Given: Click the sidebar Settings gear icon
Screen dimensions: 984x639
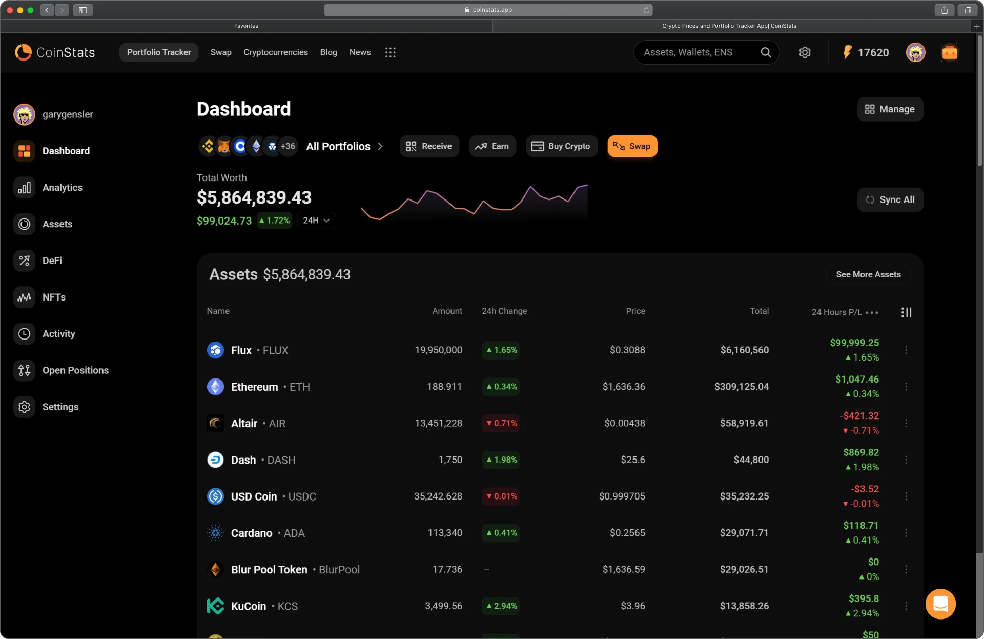Looking at the screenshot, I should (x=24, y=407).
